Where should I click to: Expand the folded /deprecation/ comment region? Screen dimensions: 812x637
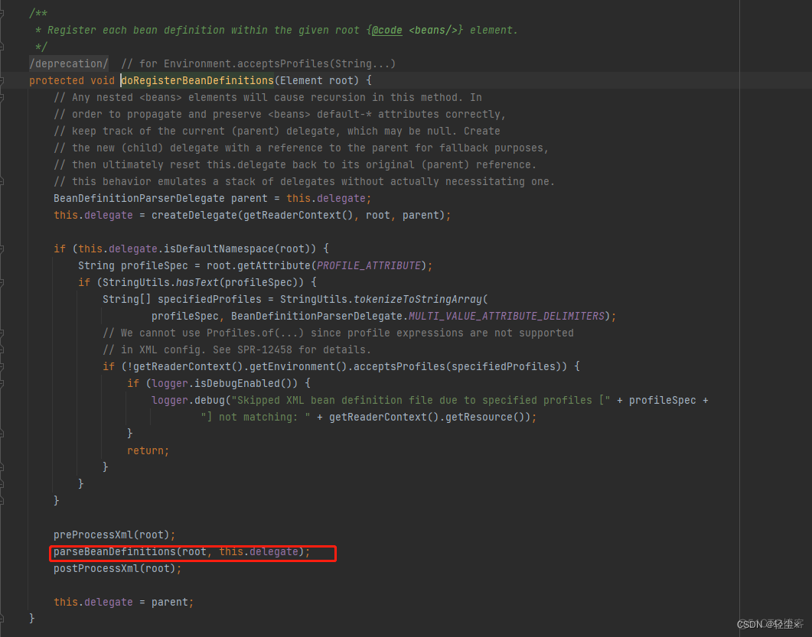[x=68, y=63]
